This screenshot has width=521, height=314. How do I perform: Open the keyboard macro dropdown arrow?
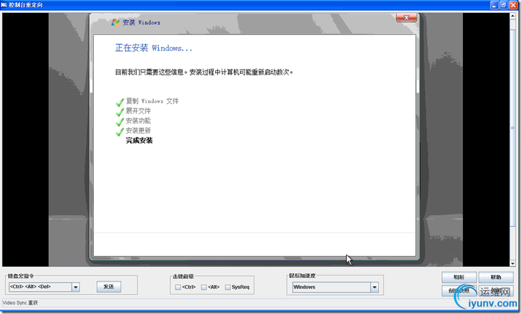pyautogui.click(x=76, y=287)
